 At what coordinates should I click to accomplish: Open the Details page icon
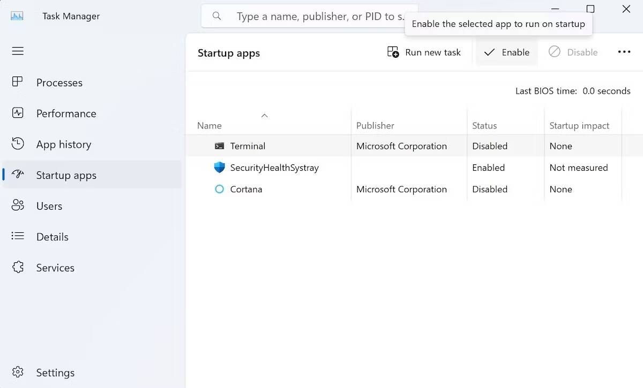pos(18,237)
